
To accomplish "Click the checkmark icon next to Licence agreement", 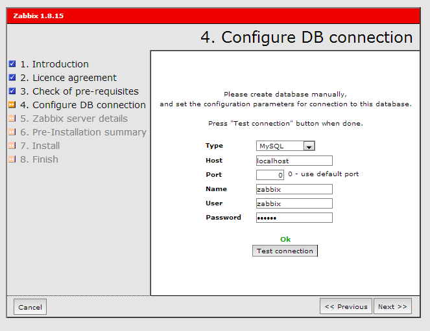I will (12, 78).
